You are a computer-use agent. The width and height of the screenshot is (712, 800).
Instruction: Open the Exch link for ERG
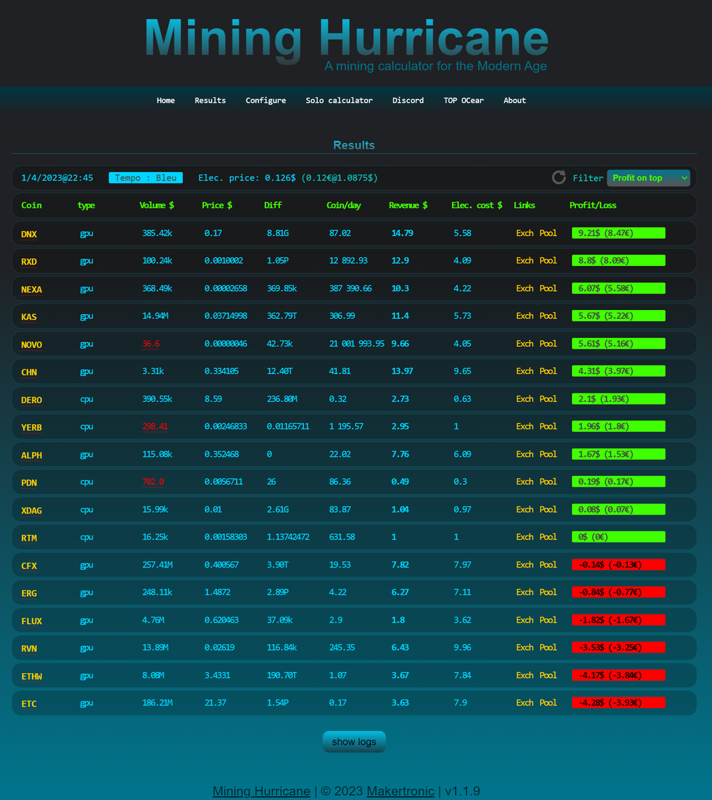pos(525,593)
